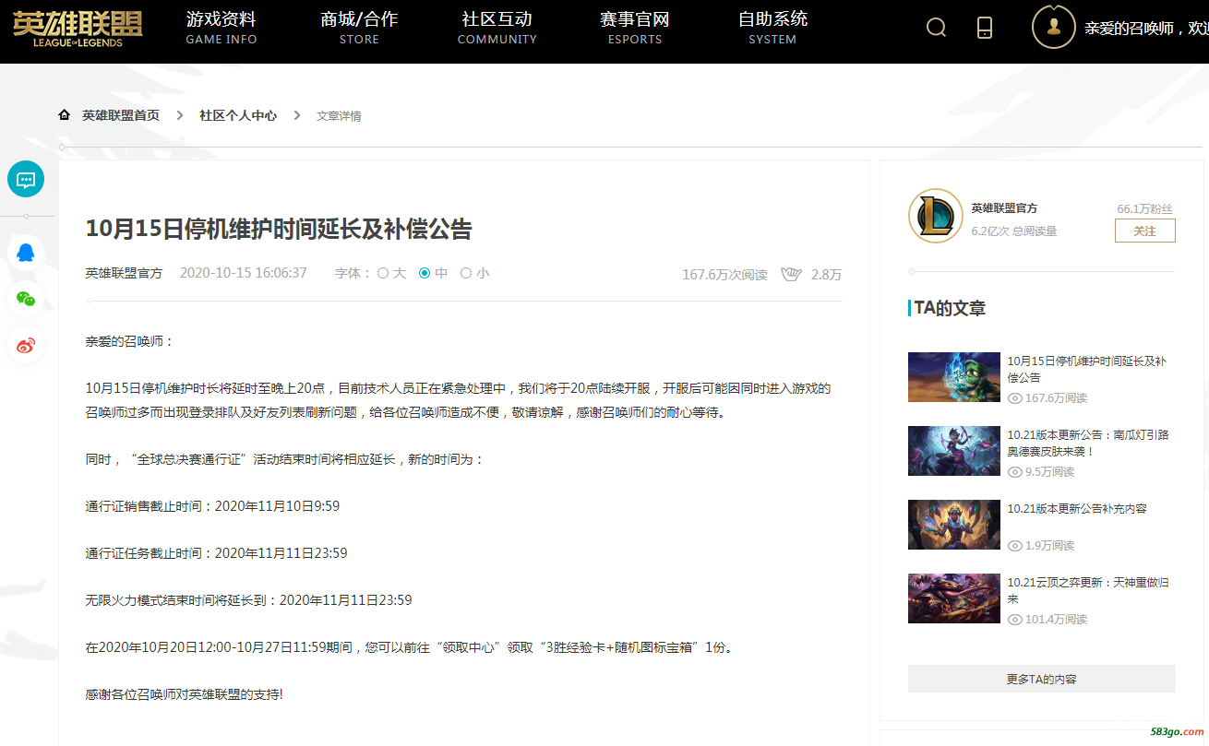
Task: Click the 英雄联盟官方 name in sidebar card
Action: click(1004, 207)
